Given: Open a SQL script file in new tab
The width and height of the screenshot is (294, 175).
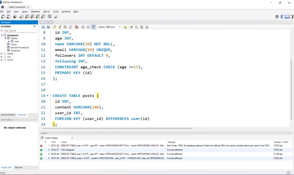Looking at the screenshot, I should coord(9,17).
